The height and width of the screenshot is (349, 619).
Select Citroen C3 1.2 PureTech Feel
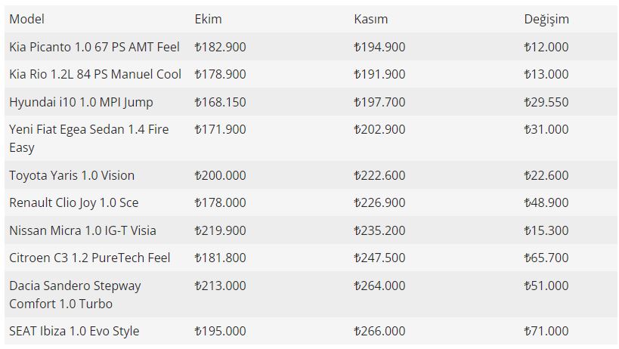[90, 258]
